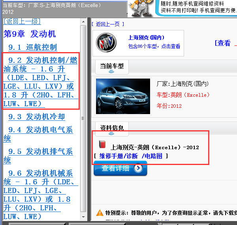Open 维修手册/诊断 link
This screenshot has width=237, height=225.
(x=118, y=156)
